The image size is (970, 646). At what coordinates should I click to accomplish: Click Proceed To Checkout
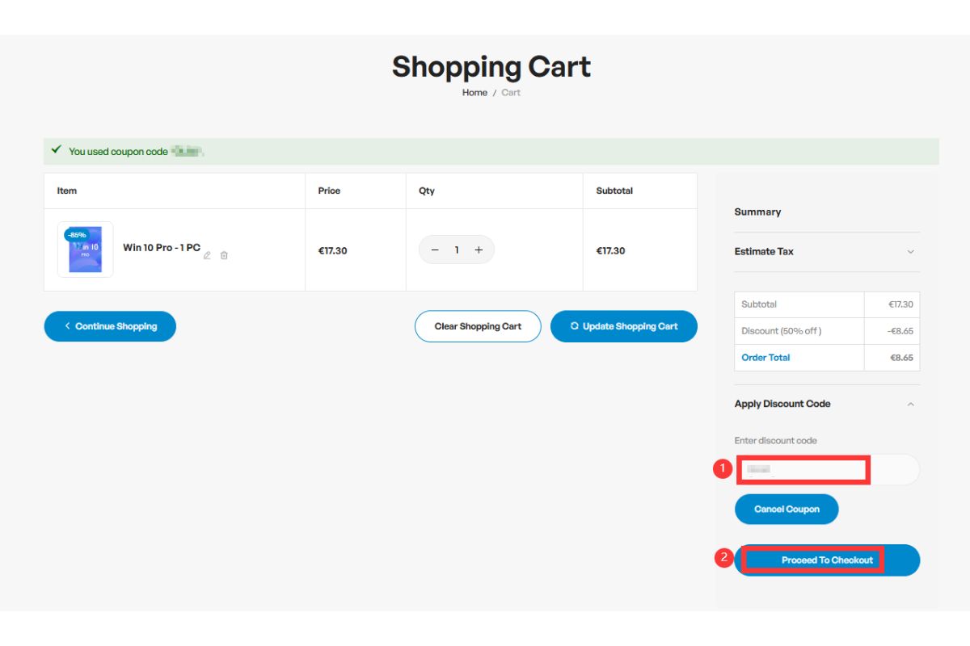click(827, 560)
